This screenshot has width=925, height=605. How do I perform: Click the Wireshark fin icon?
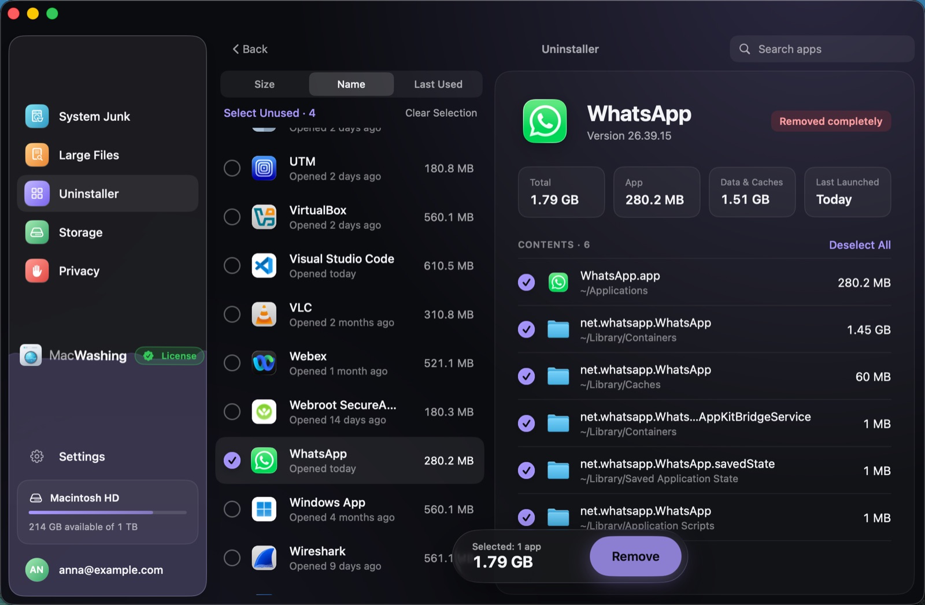click(x=264, y=558)
